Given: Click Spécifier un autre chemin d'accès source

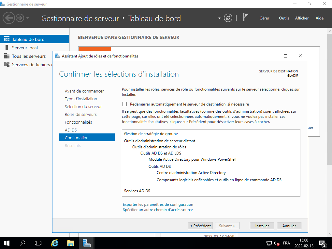Looking at the screenshot, I should click(x=158, y=210).
